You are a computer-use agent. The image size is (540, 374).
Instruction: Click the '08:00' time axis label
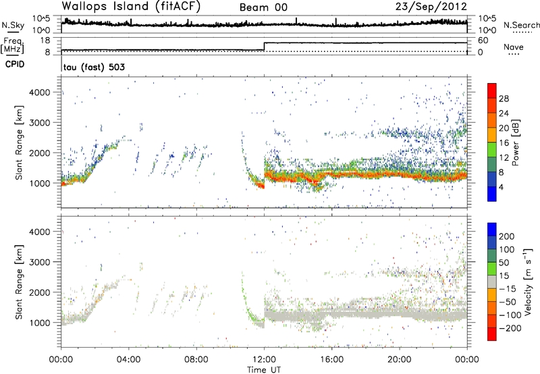tap(196, 360)
